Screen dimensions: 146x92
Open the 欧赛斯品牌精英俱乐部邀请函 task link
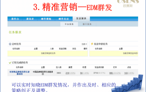click(19, 73)
